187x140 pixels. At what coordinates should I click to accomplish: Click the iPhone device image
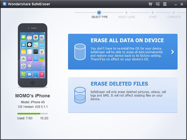tap(33, 56)
